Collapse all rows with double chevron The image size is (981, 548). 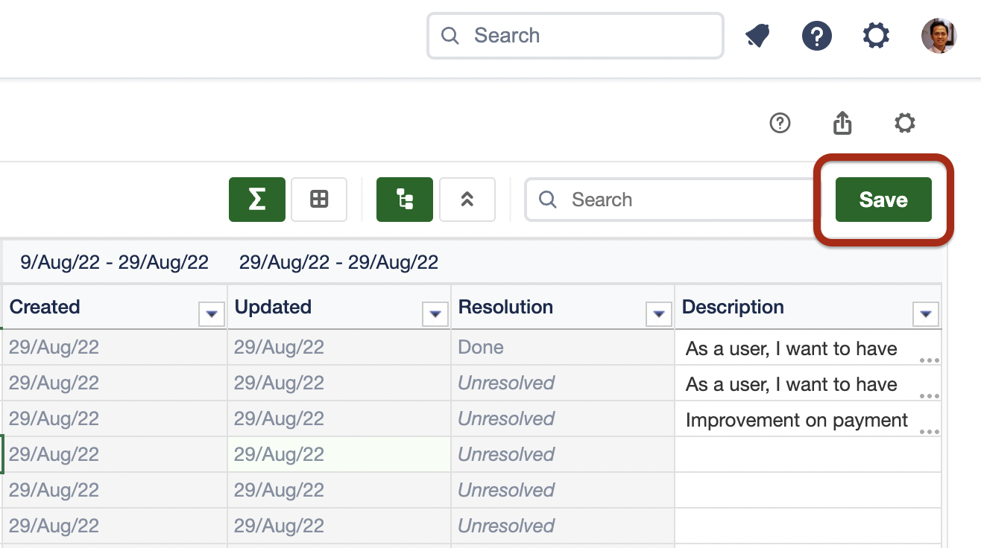pos(467,200)
